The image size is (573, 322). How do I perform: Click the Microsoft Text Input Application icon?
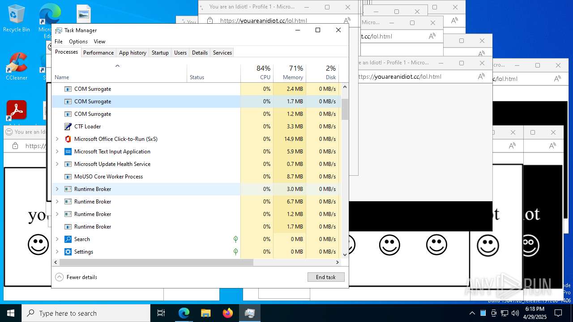[x=68, y=152]
